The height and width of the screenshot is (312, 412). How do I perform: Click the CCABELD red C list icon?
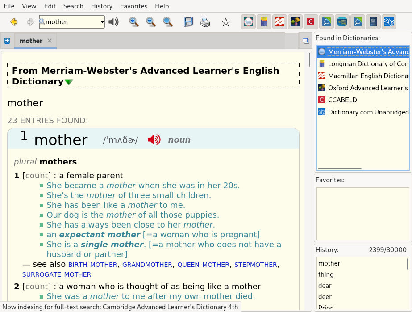[322, 100]
